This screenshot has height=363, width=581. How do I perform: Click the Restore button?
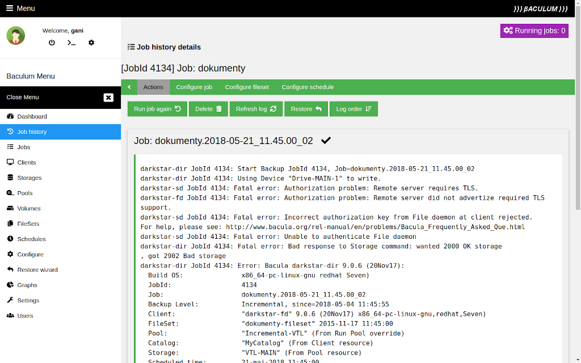[x=306, y=109]
